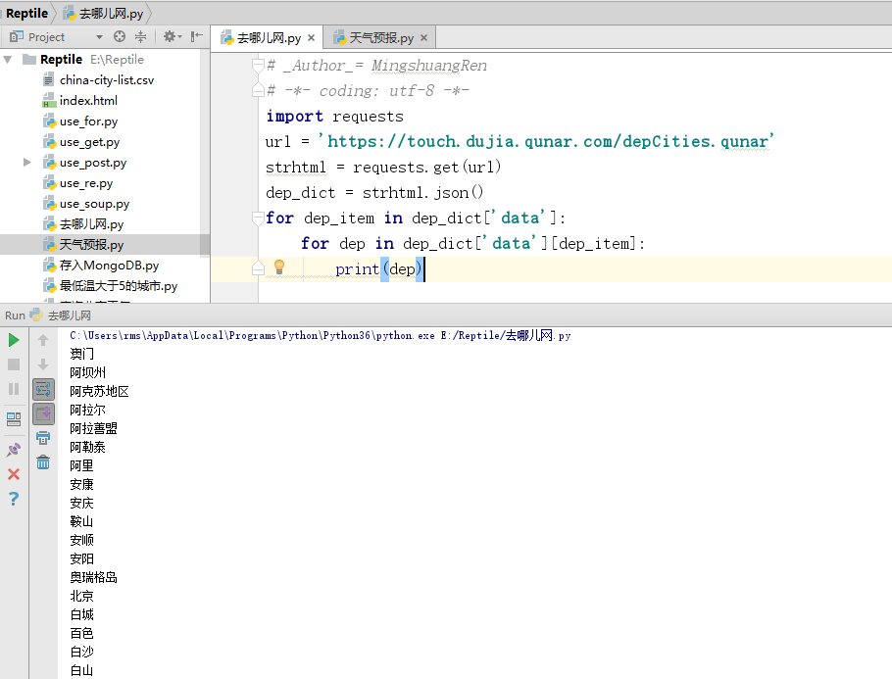Click the Stop process square icon
The height and width of the screenshot is (679, 892).
14,364
